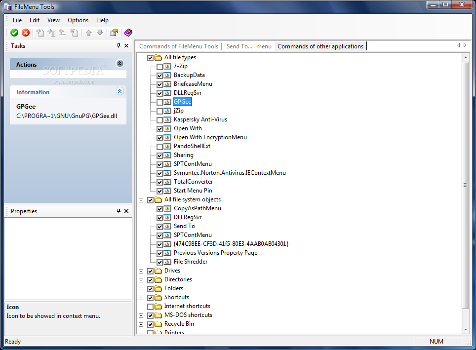Image resolution: width=476 pixels, height=350 pixels.
Task: Click the Send To extension icon
Action: [x=167, y=227]
